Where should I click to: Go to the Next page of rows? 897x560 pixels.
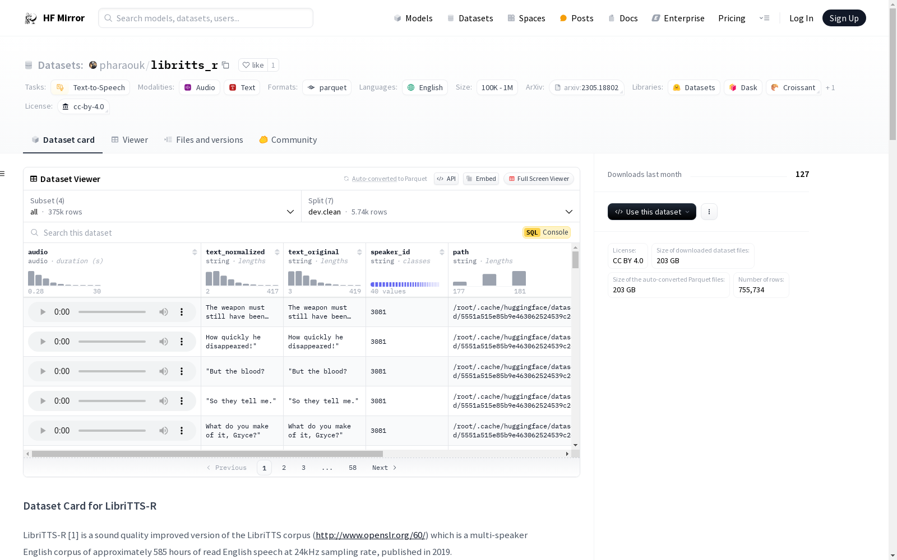pyautogui.click(x=385, y=468)
